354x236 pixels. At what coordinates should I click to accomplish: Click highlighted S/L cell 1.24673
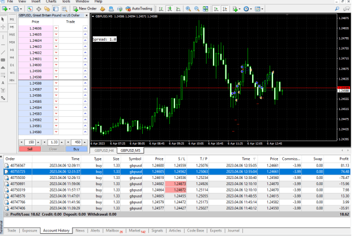pos(176,184)
